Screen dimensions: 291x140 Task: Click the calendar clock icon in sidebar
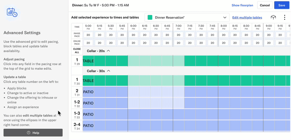12,12
